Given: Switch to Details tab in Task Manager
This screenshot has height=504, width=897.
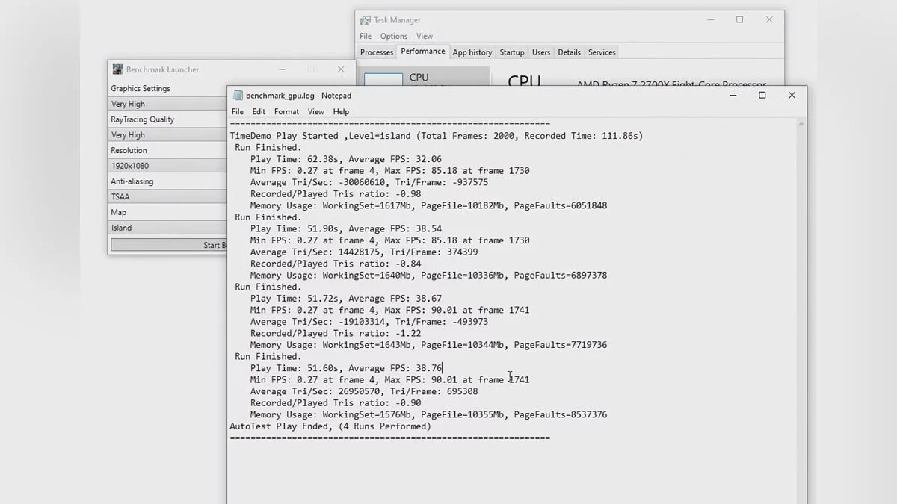Looking at the screenshot, I should (x=569, y=52).
